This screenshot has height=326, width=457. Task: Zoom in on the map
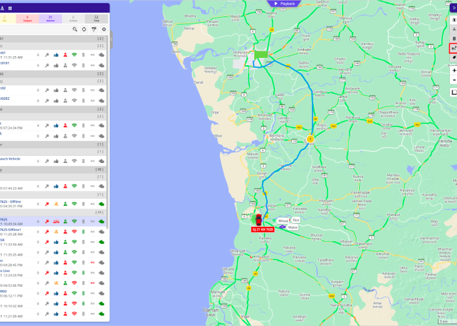tap(454, 70)
